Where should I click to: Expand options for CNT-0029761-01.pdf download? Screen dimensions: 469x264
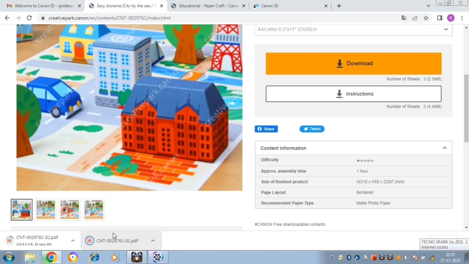pyautogui.click(x=153, y=241)
